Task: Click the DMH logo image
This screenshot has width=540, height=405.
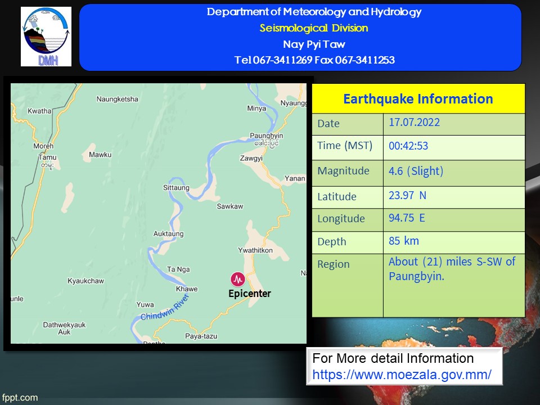Action: point(46,37)
